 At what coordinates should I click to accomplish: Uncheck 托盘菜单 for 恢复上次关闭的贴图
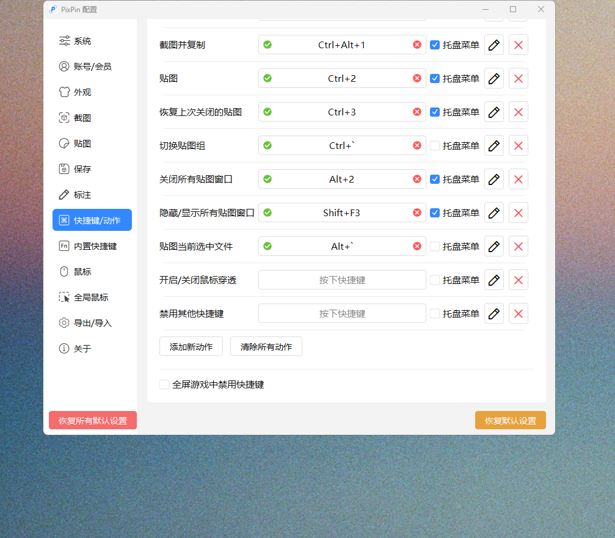point(435,112)
